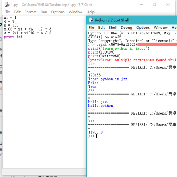Click the shell line 'print(45678+0x12fd2)'
This screenshot has height=177, width=177.
coord(116,45)
